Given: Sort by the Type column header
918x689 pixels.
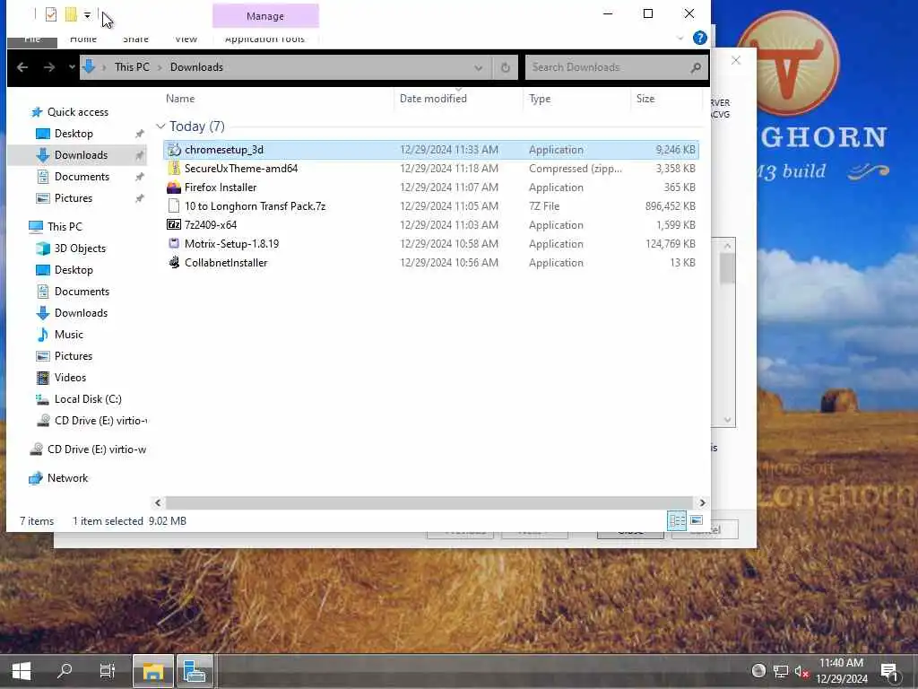Looking at the screenshot, I should click(x=539, y=99).
